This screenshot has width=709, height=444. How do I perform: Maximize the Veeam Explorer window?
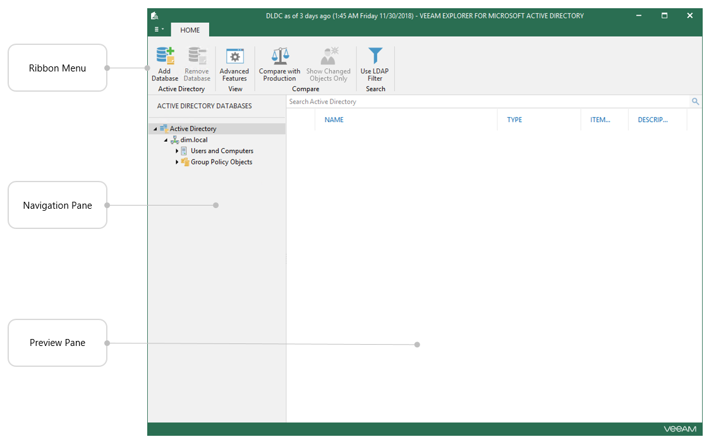click(664, 16)
